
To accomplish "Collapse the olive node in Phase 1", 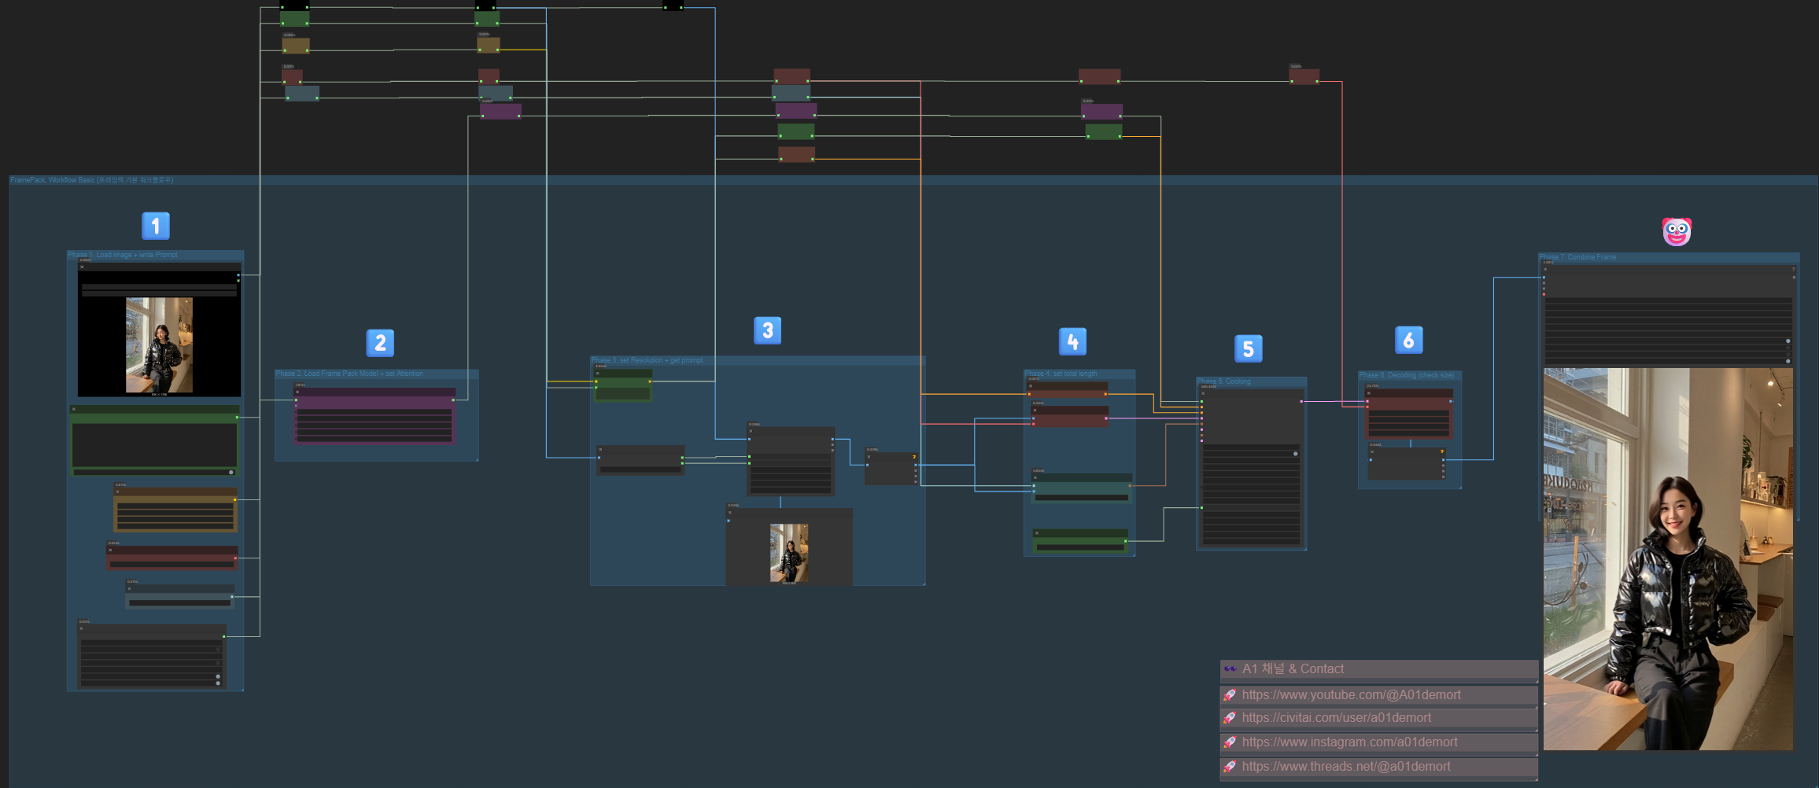I will tap(118, 492).
